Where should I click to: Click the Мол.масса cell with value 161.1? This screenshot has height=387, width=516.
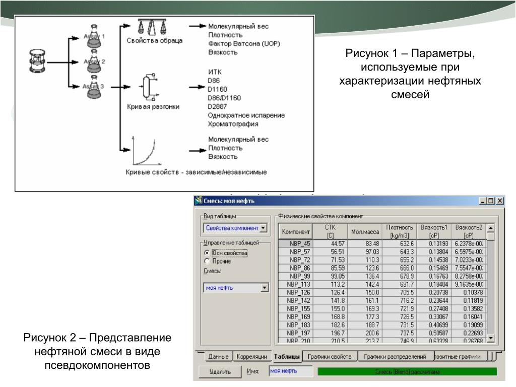pos(365,300)
